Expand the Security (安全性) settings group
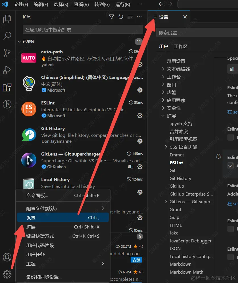This screenshot has height=283, width=238. click(x=163, y=108)
